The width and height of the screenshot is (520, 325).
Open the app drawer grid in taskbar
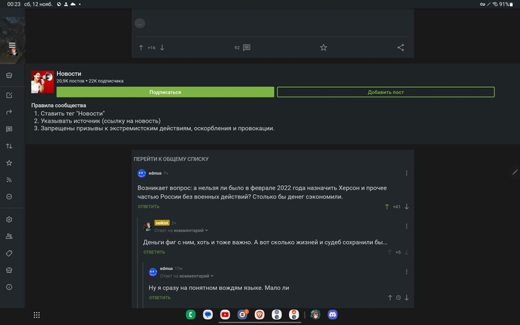(36, 315)
